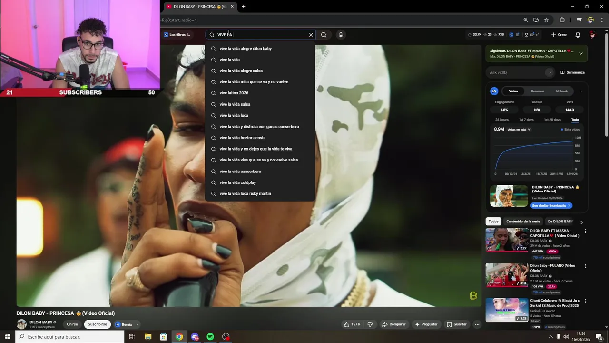
Task: Select the 1st 28 days range
Action: [552, 120]
